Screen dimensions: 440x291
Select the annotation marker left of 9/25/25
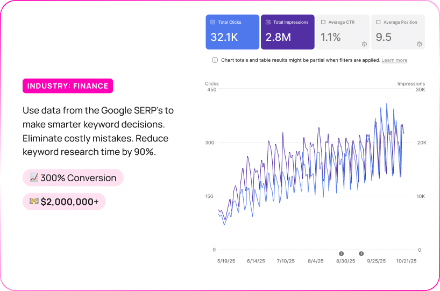tap(361, 253)
